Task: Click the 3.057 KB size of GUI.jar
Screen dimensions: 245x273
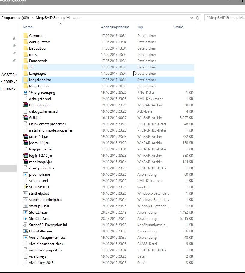Action: coord(186,118)
